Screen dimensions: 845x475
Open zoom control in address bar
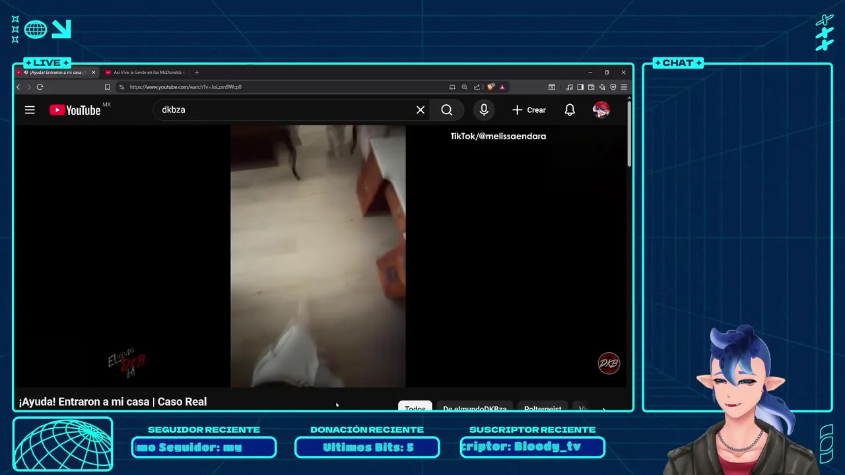click(464, 87)
